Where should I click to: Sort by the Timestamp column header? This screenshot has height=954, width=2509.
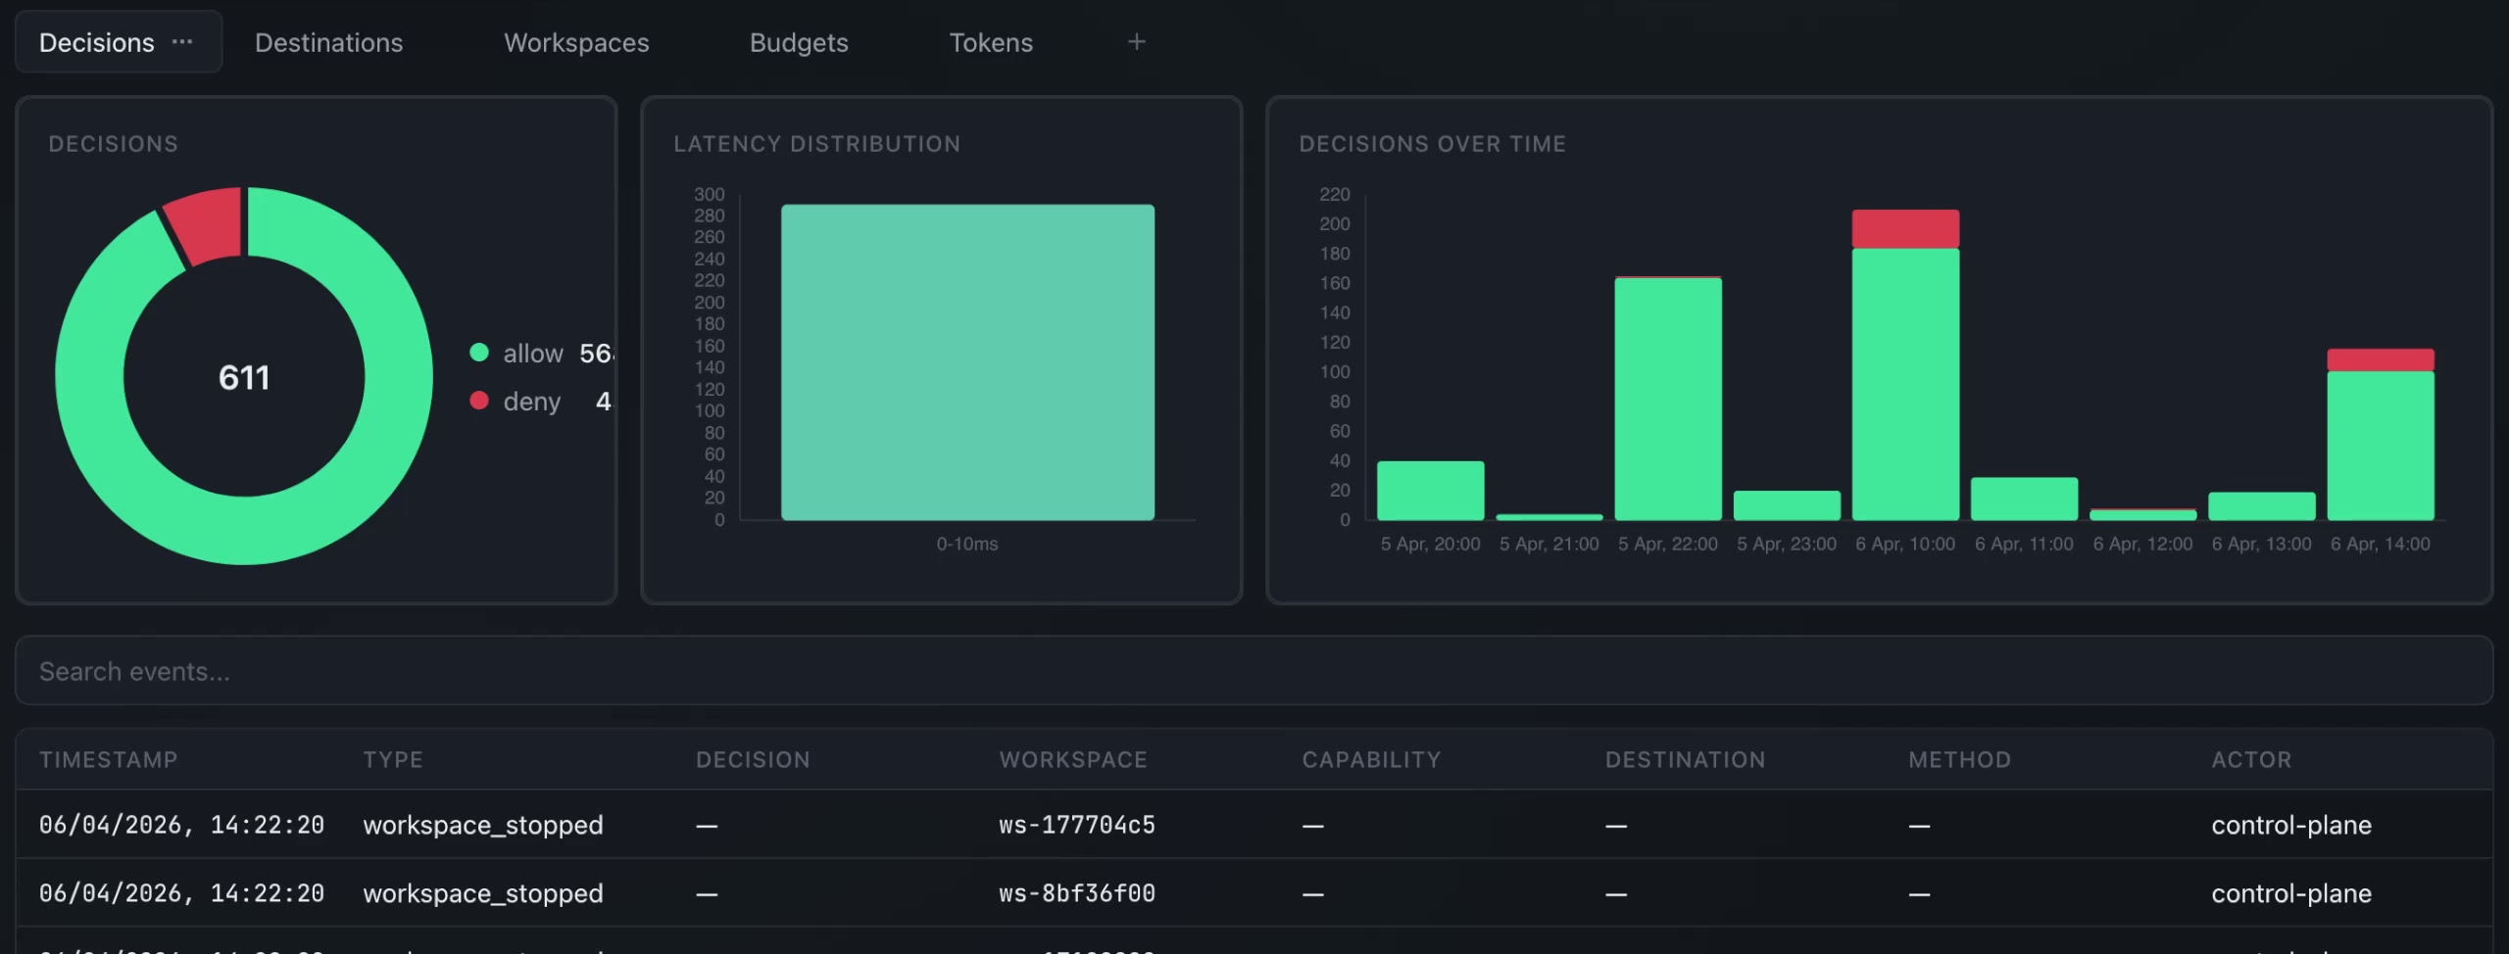109,760
